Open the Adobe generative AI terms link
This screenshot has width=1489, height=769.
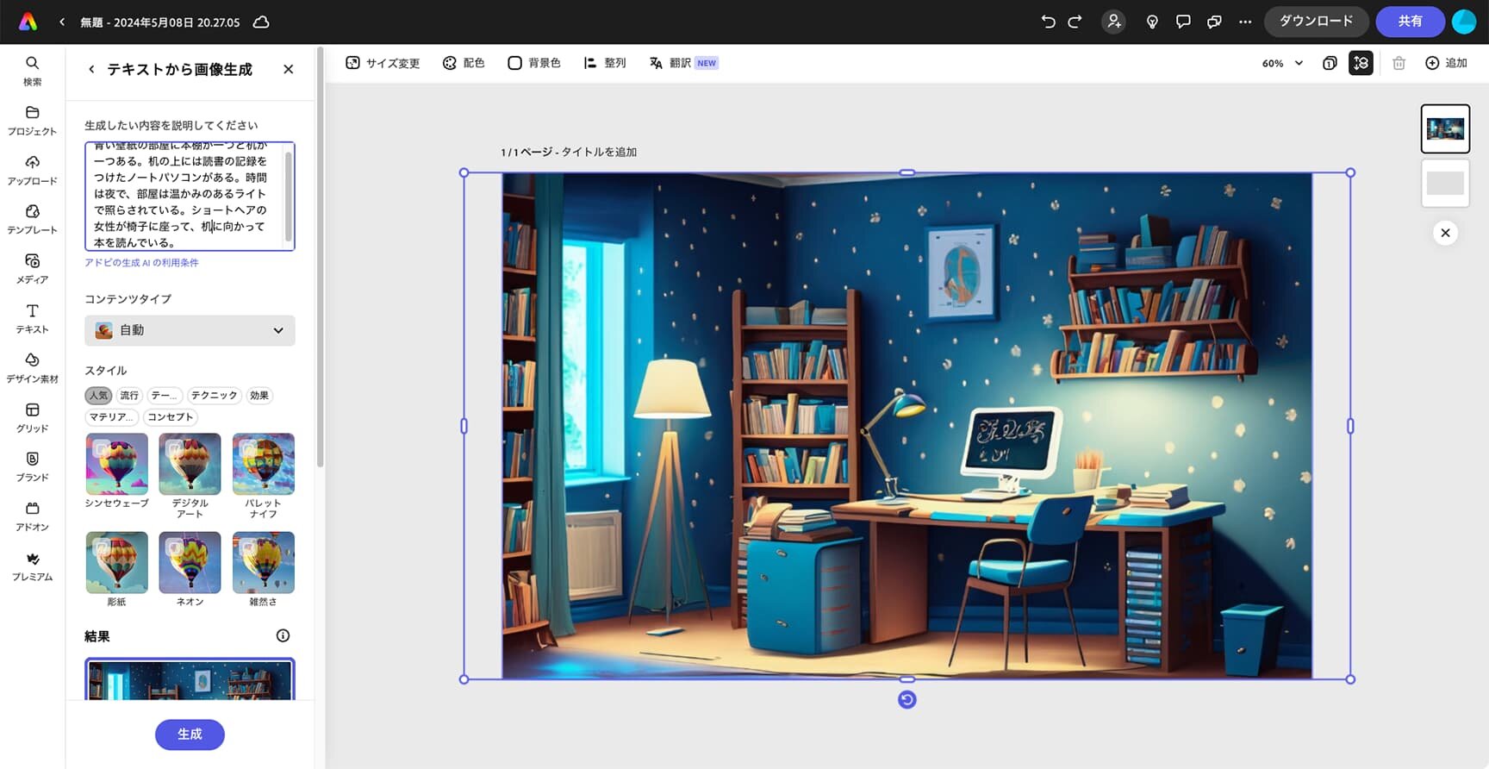tap(141, 263)
